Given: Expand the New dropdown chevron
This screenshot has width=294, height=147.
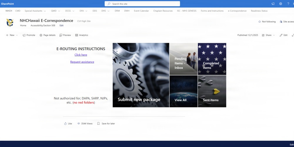Looking at the screenshot, I should click(x=17, y=35).
